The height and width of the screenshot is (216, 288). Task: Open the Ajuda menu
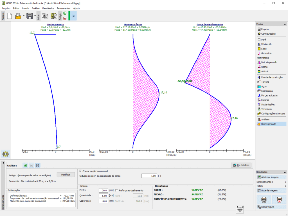coord(76,8)
